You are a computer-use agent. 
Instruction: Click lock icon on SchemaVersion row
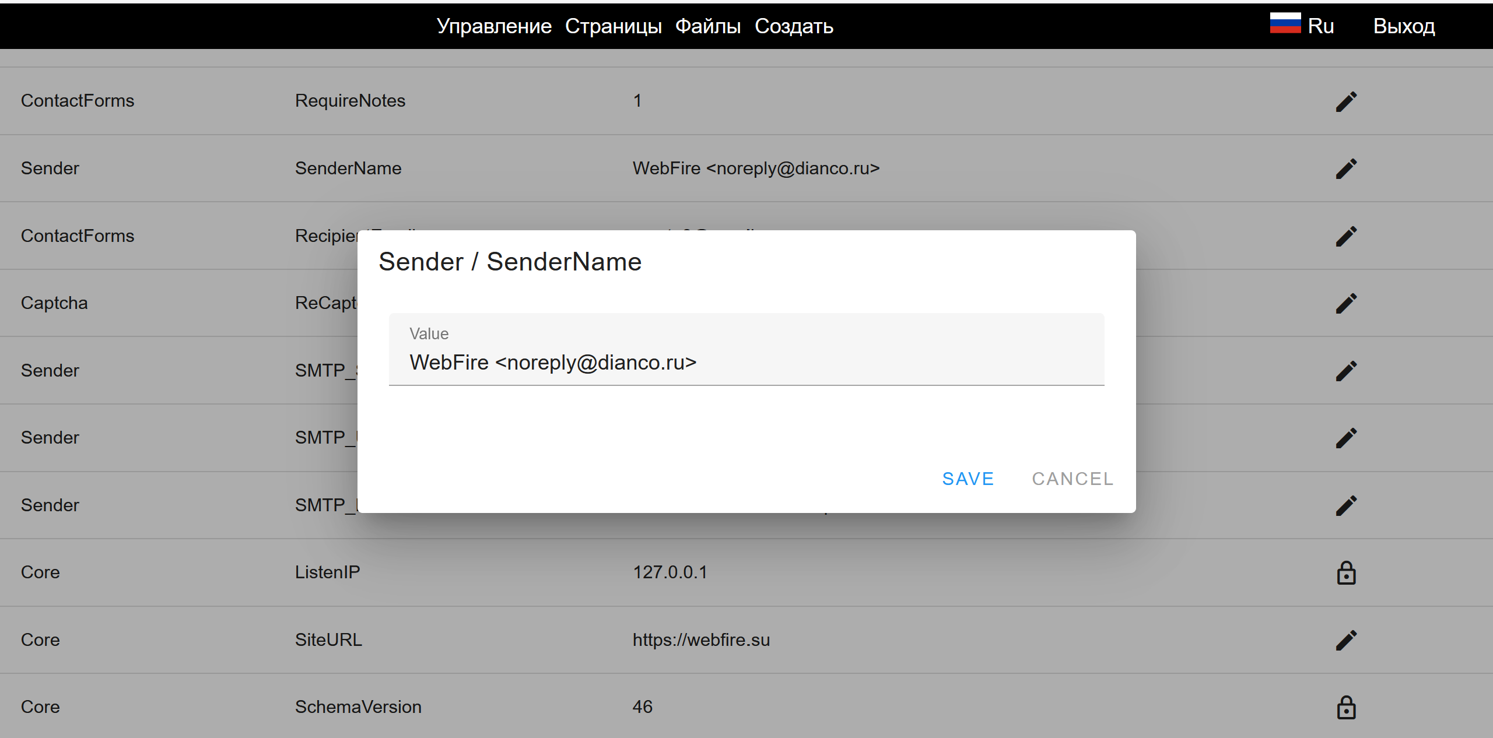1346,707
